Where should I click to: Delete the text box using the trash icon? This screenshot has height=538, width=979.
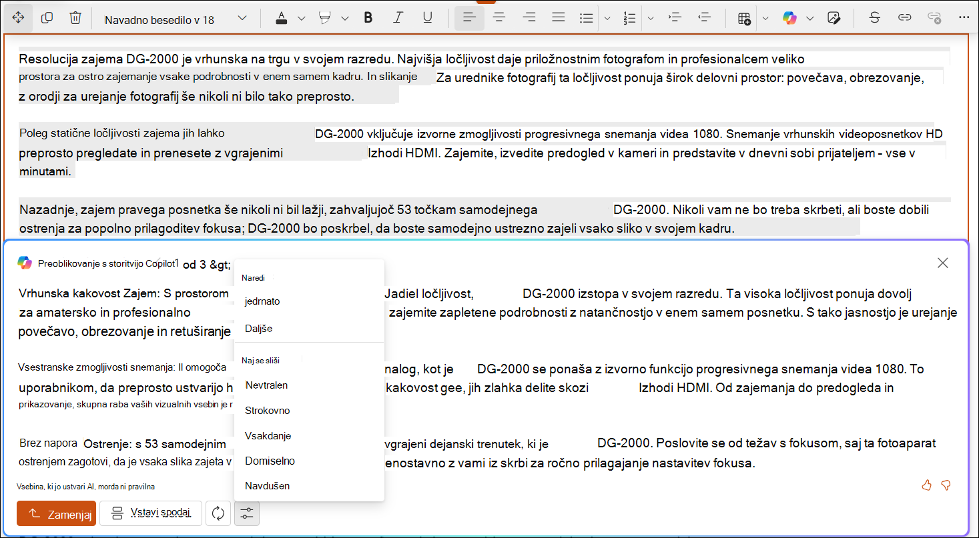(75, 18)
